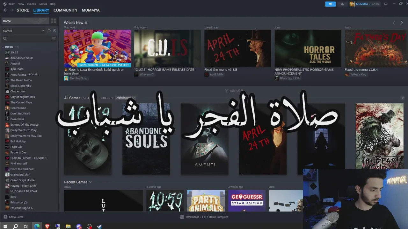Select DeathOmen in game list

pyautogui.click(x=18, y=108)
